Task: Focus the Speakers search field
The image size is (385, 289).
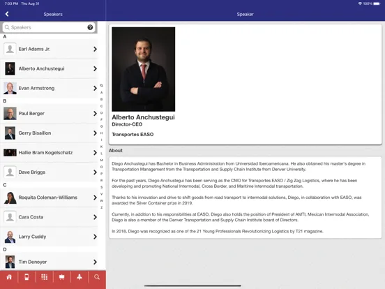Action: tap(49, 27)
